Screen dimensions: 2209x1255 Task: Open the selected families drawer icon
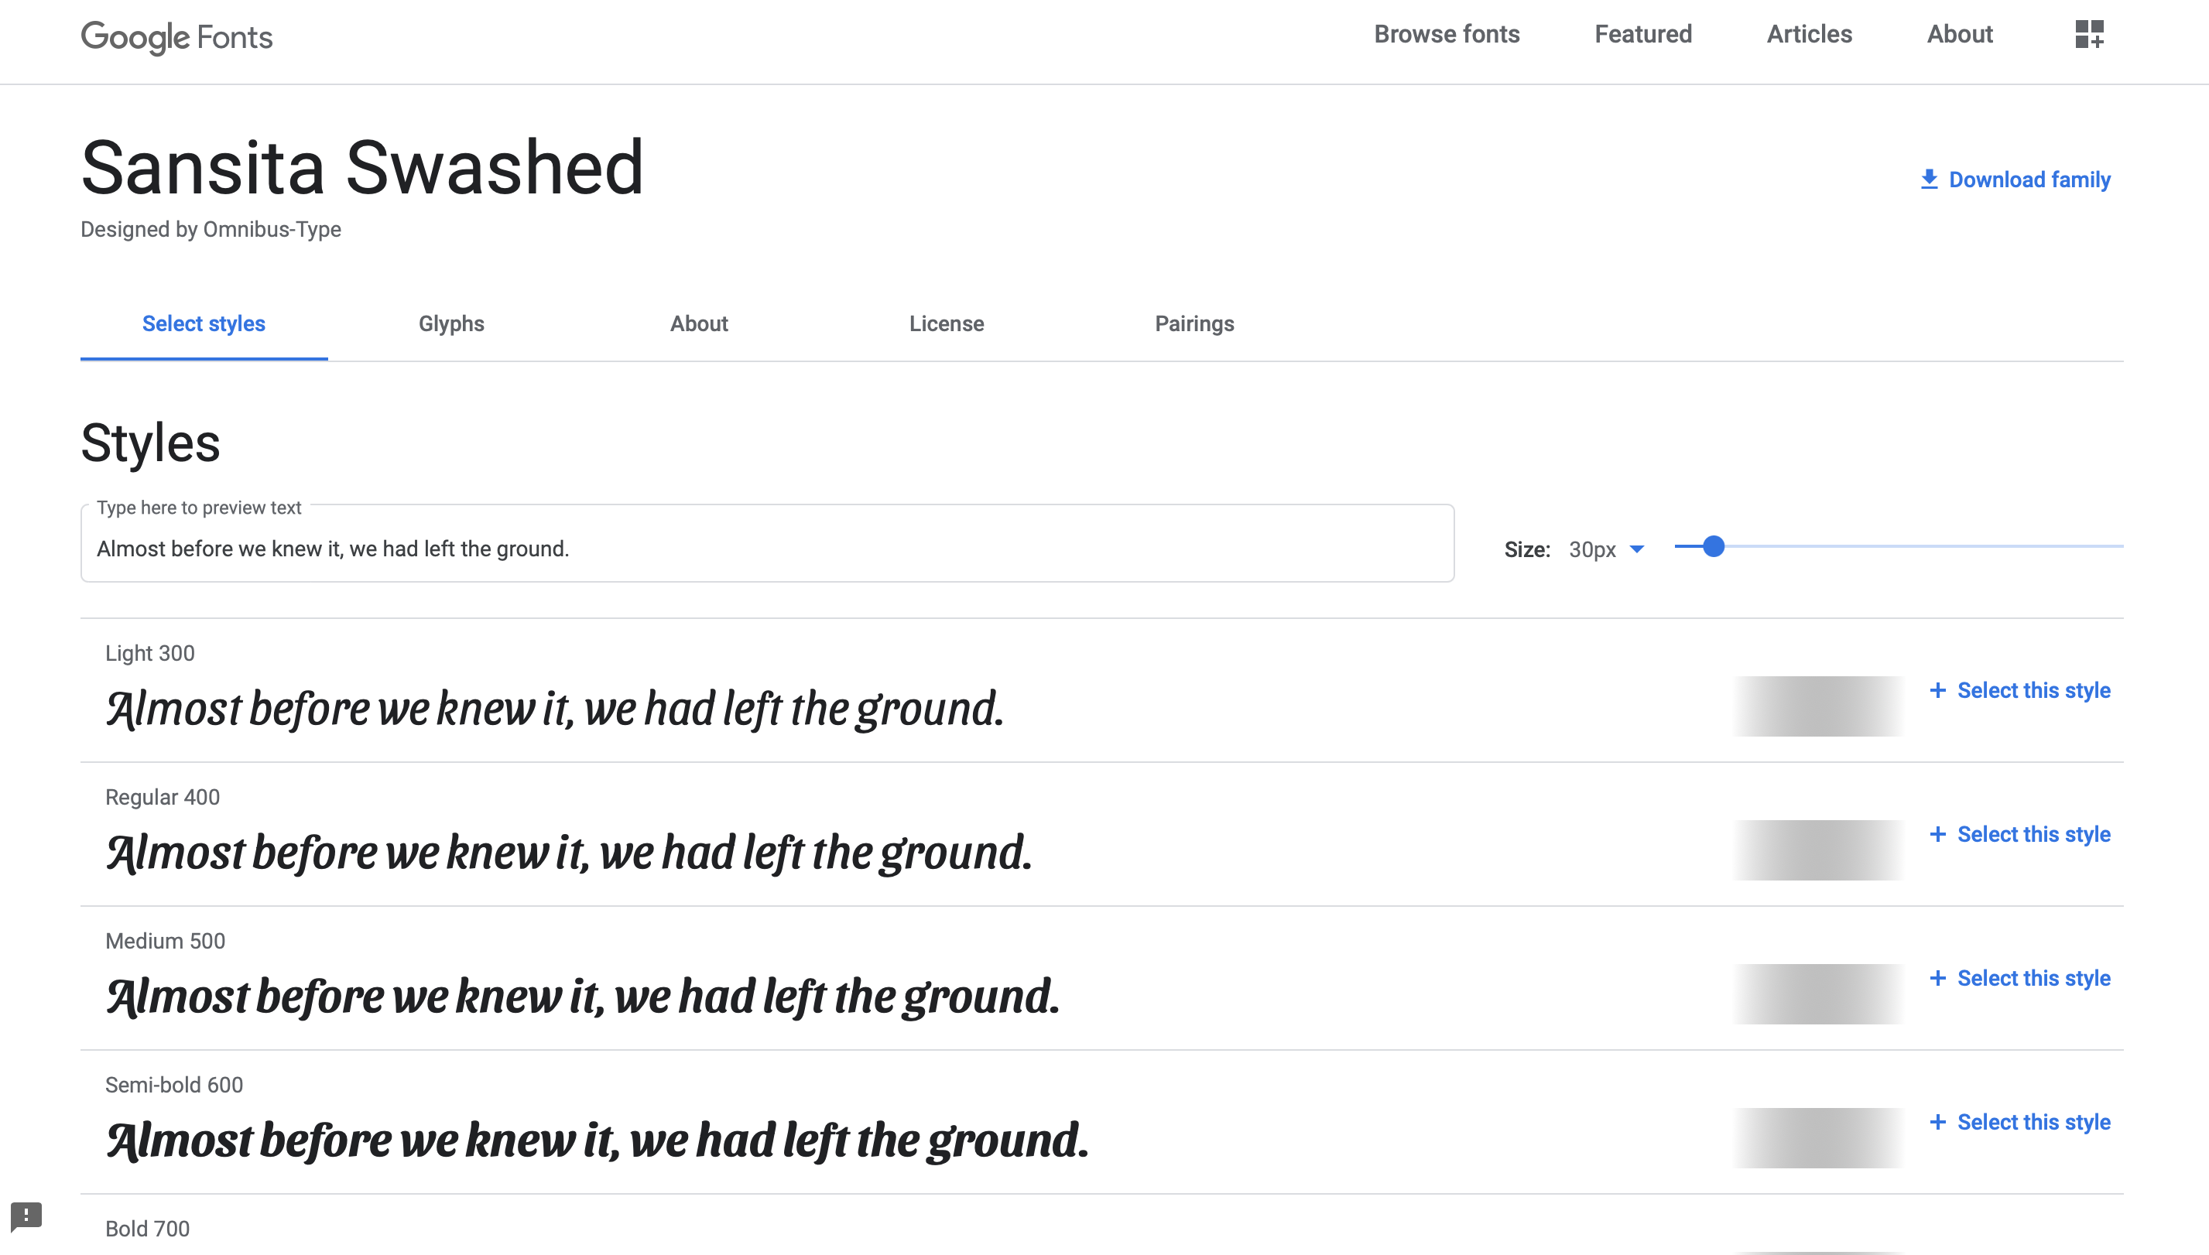click(2090, 35)
